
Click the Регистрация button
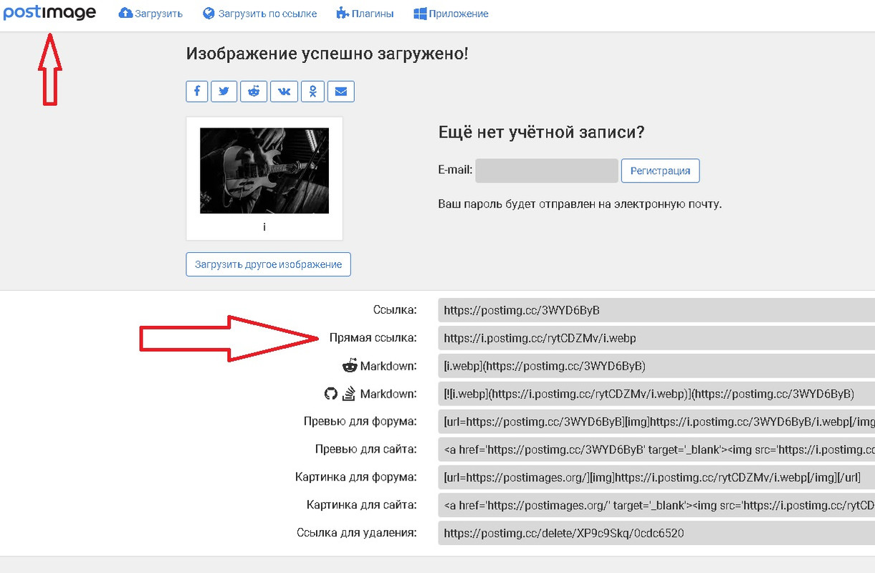click(x=660, y=170)
